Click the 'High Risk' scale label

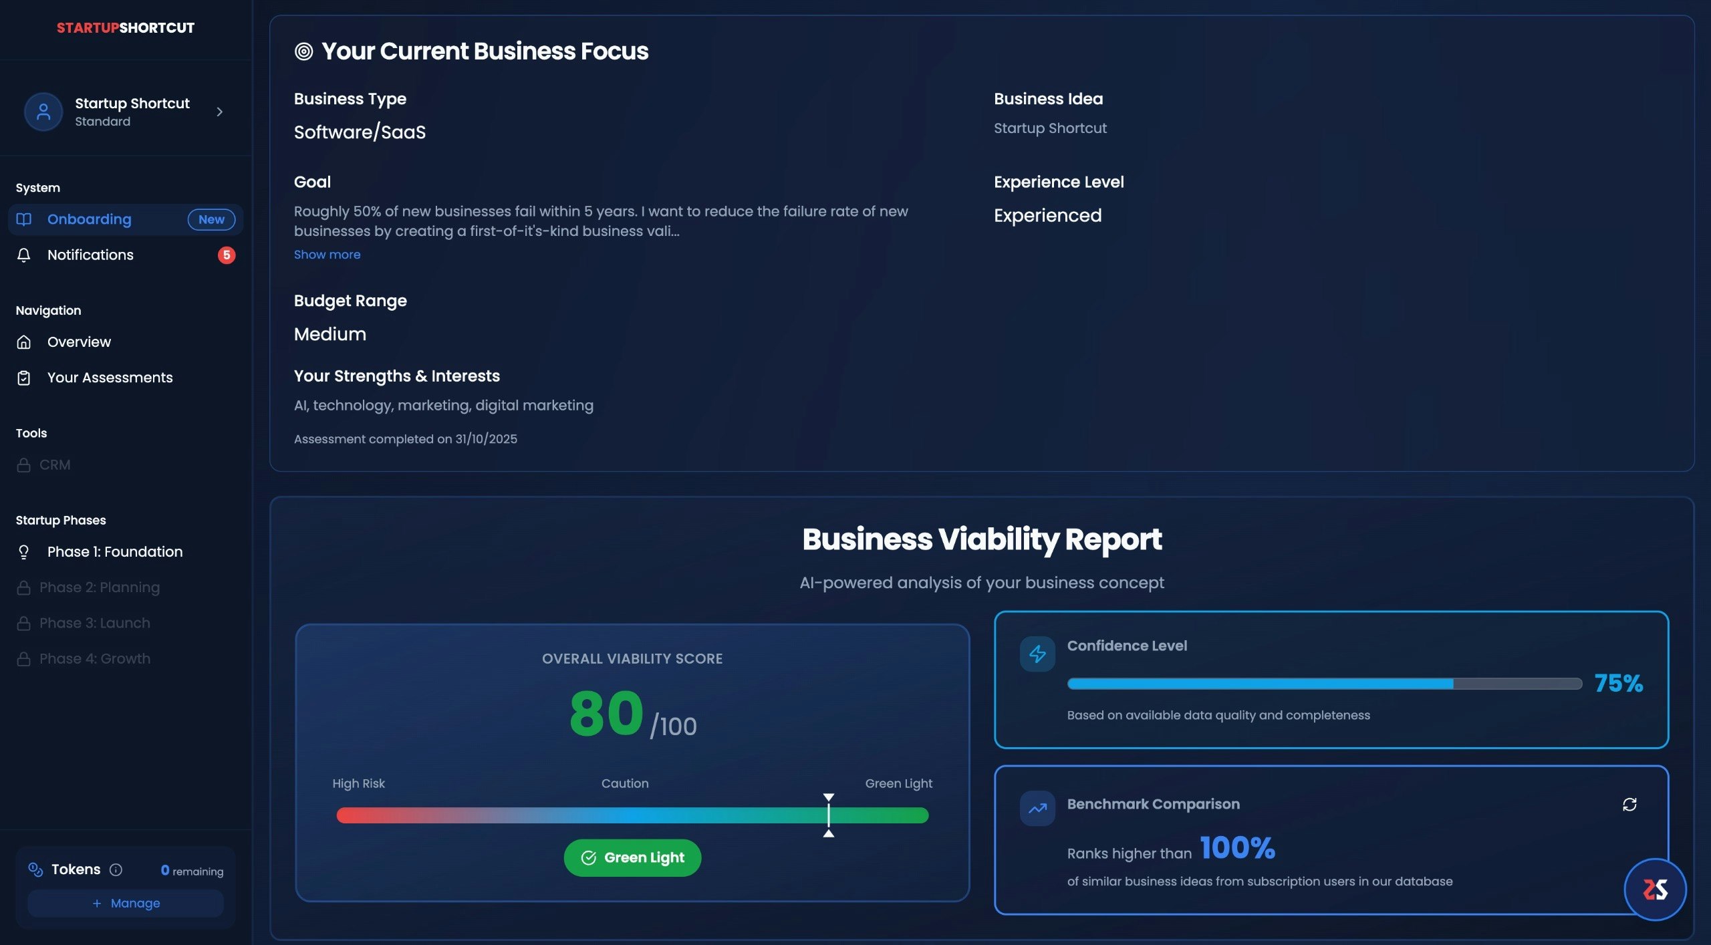point(359,783)
